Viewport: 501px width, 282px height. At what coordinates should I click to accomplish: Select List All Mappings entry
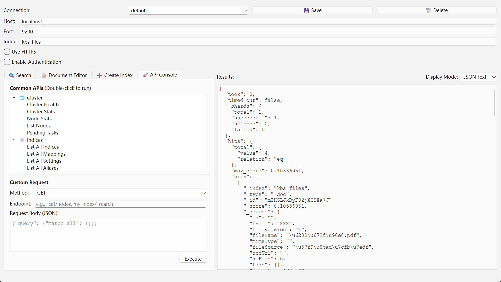(x=46, y=154)
